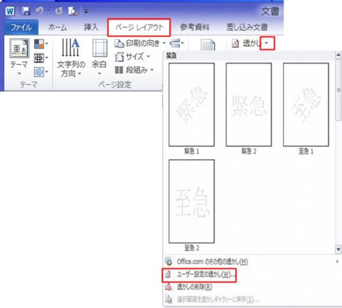This screenshot has height=308, width=342.
Task: Click the save to gallery icon
Action: tap(168, 299)
